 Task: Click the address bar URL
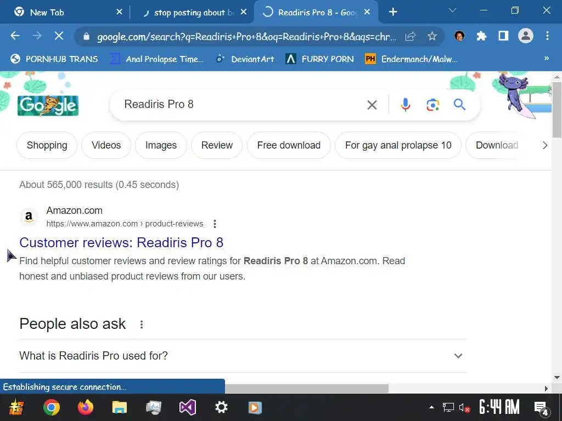click(x=246, y=37)
